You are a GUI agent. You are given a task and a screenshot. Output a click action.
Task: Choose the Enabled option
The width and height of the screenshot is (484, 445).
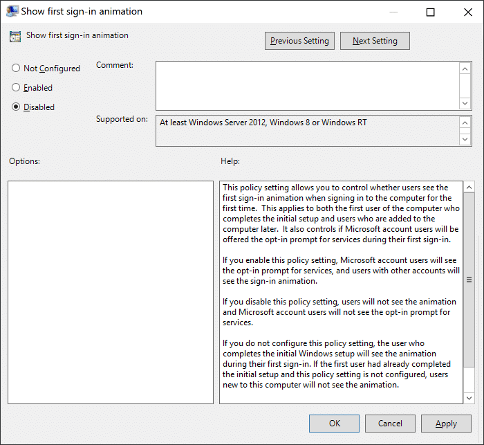(17, 88)
